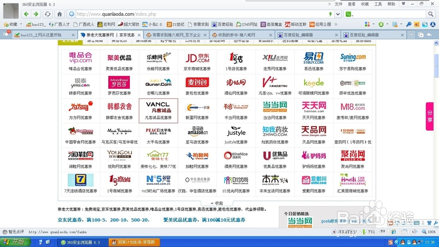This screenshot has width=439, height=247.
Task: Open the YouGou 优购 logo
Action: pos(119,155)
